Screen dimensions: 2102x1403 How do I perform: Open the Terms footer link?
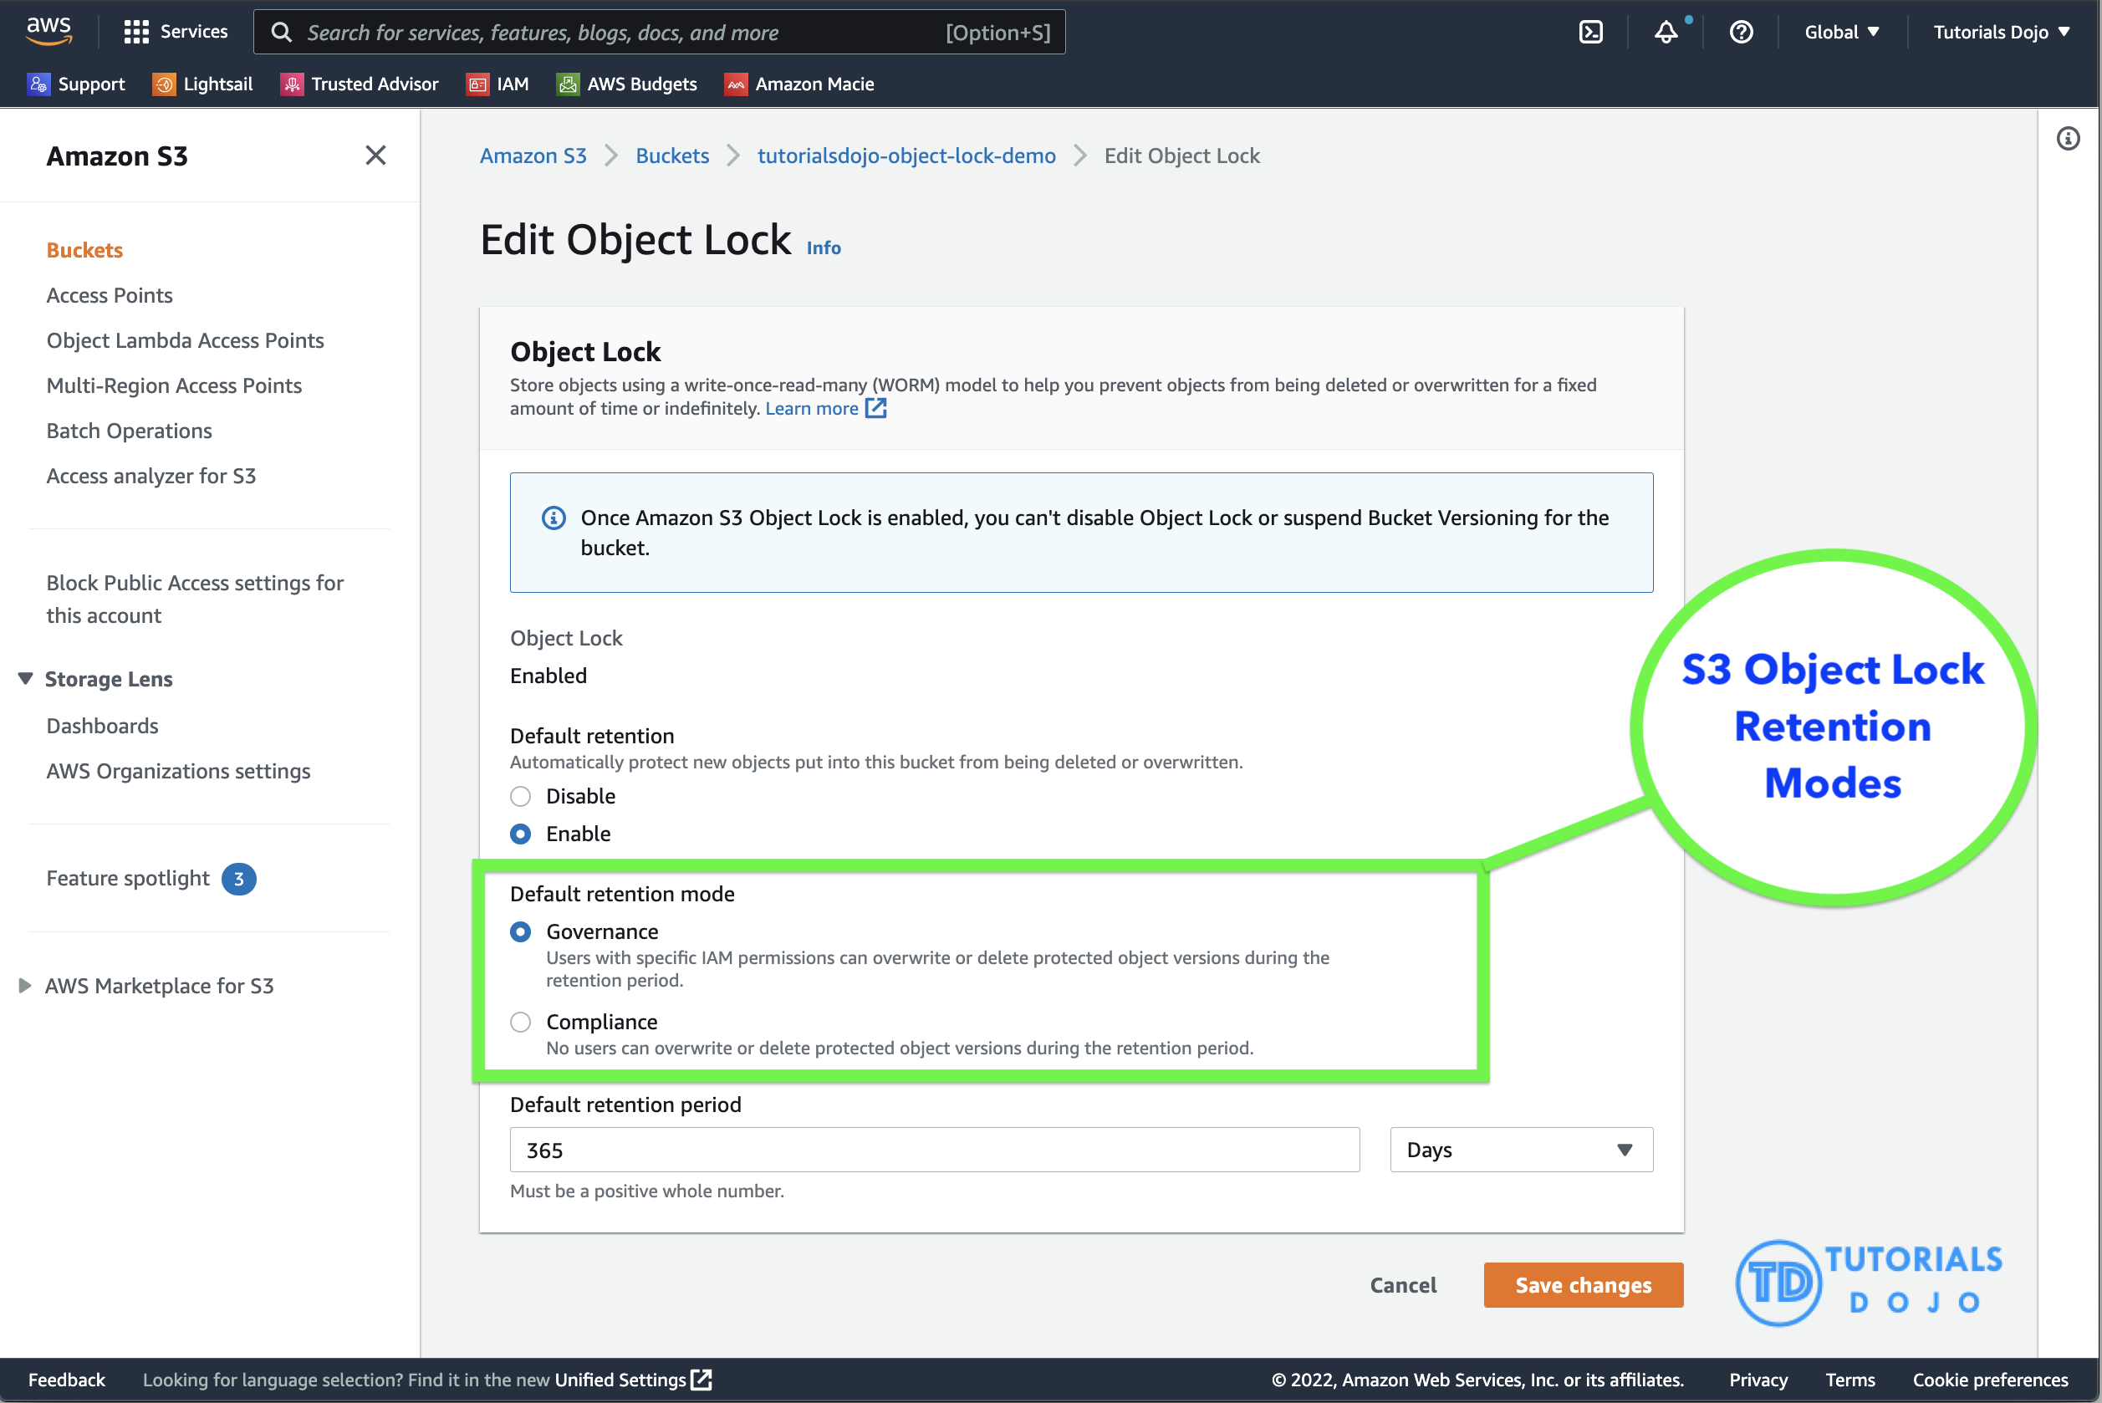click(x=1849, y=1379)
